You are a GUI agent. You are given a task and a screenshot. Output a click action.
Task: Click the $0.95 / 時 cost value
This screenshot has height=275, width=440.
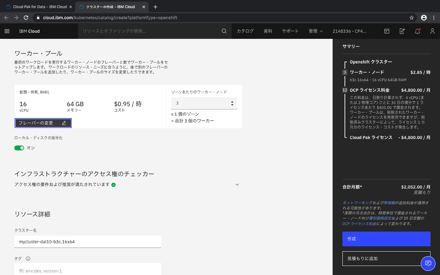(x=128, y=104)
